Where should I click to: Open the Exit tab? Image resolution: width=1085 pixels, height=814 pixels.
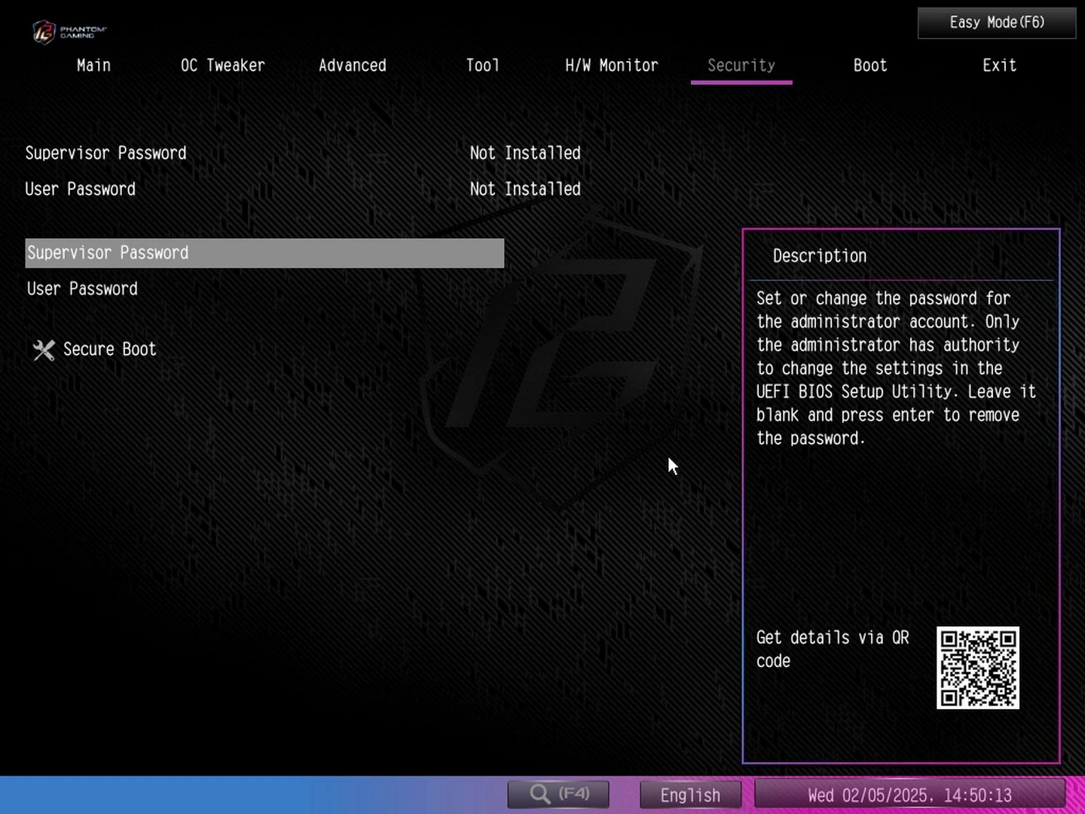coord(999,66)
